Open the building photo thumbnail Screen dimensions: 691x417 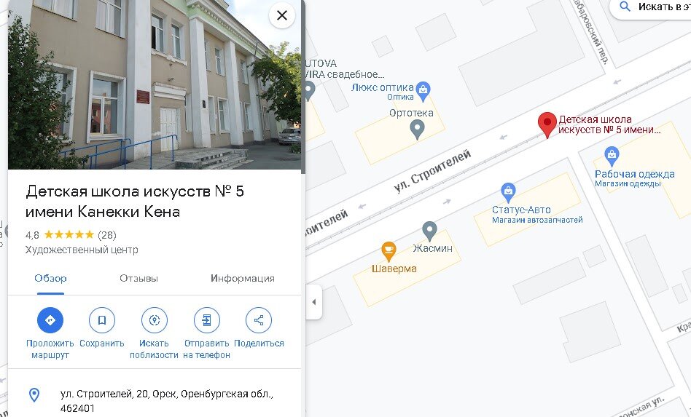pos(155,84)
